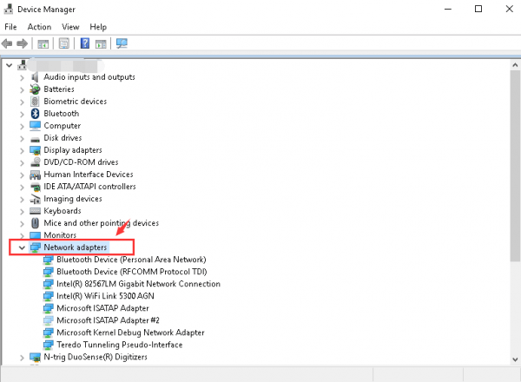Image resolution: width=521 pixels, height=382 pixels.
Task: Expand the Disk drives category
Action: coord(22,139)
